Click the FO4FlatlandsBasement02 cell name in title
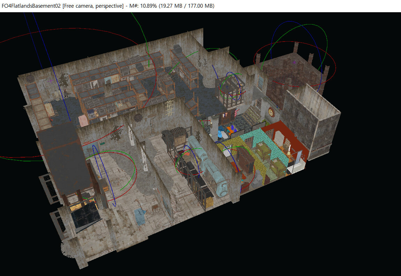The width and height of the screenshot is (401, 276). (x=31, y=6)
